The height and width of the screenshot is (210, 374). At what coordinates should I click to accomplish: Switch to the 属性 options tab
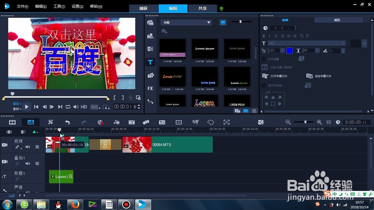click(x=337, y=20)
